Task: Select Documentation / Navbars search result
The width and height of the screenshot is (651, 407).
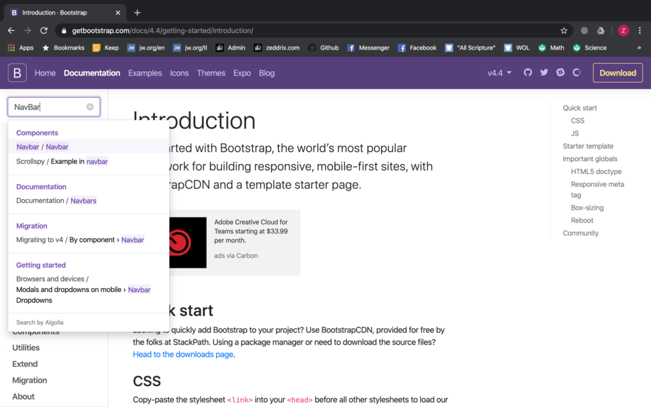Action: coord(88,200)
